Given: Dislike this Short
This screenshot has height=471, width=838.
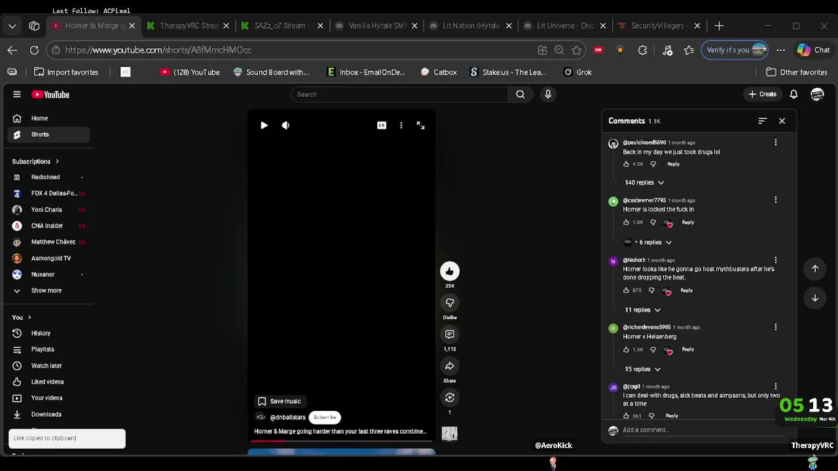Looking at the screenshot, I should [x=450, y=303].
